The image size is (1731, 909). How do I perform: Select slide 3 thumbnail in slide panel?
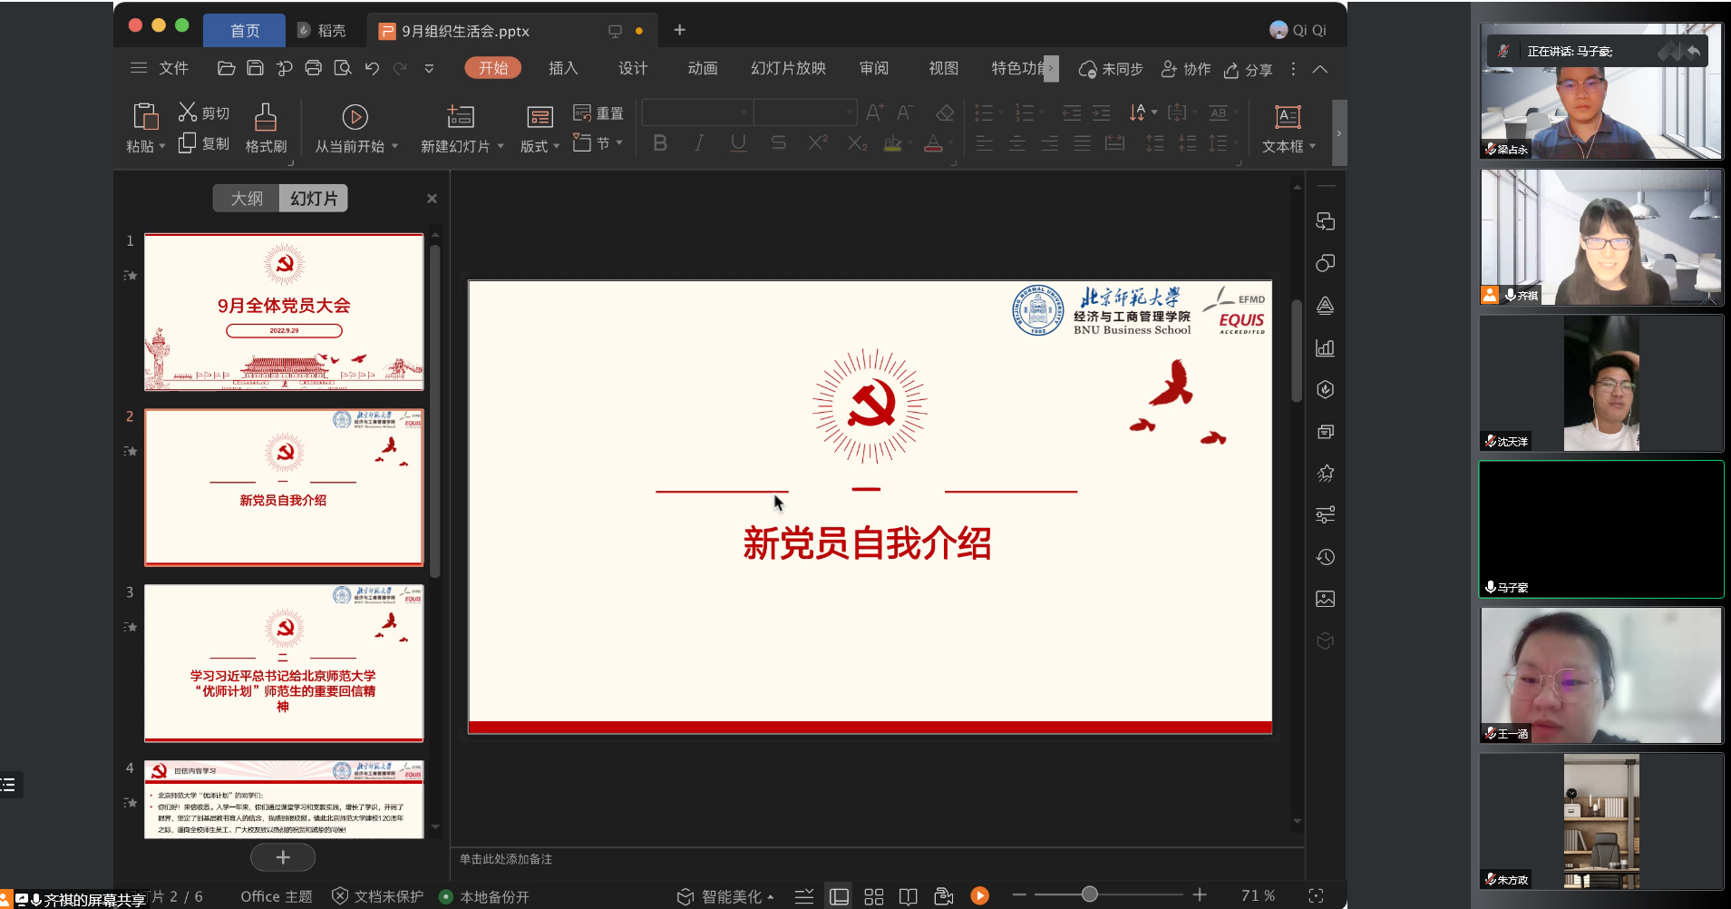point(284,662)
